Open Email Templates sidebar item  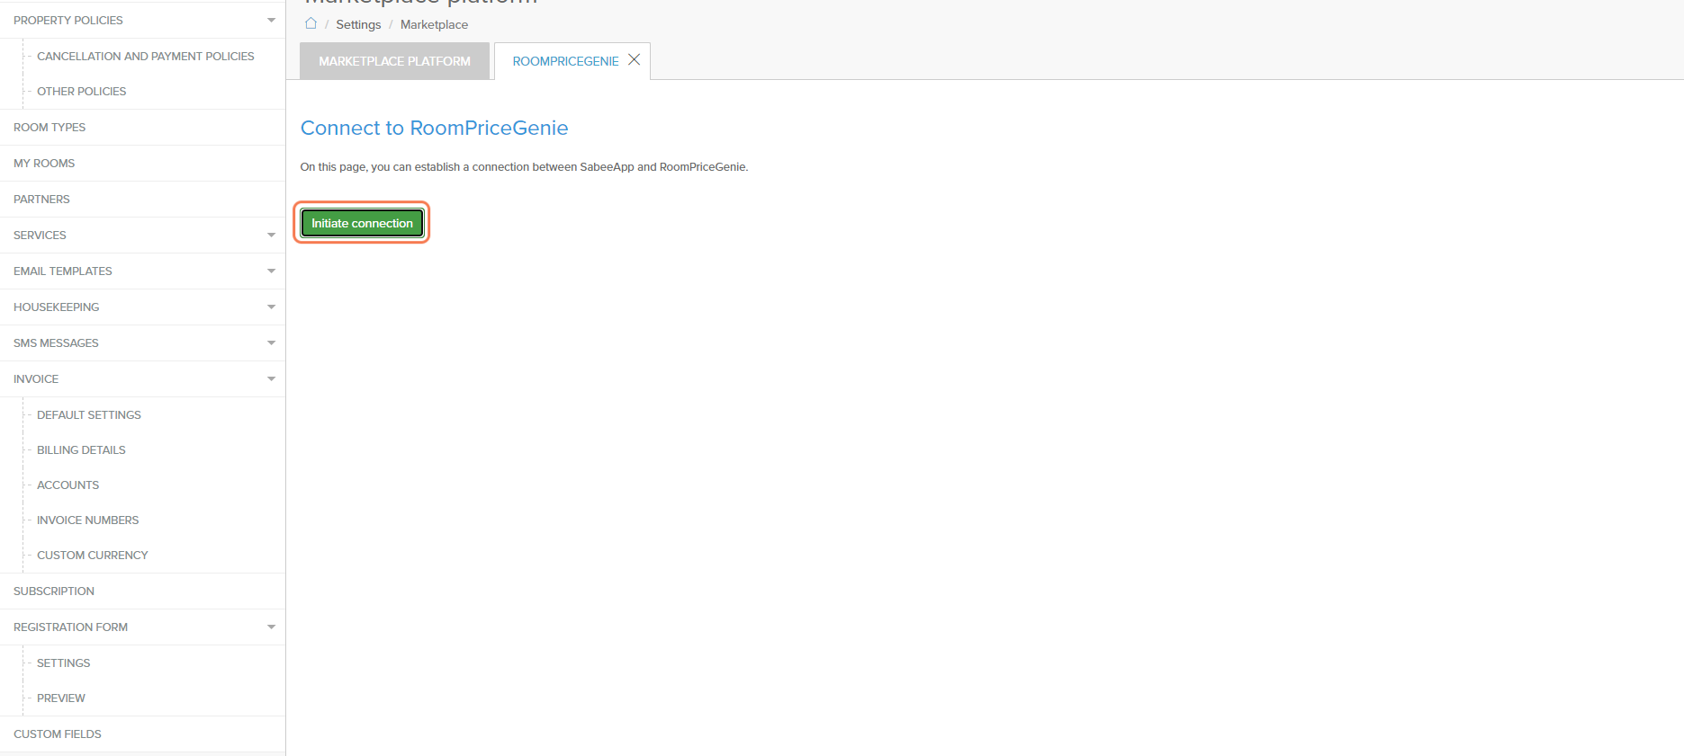click(63, 271)
